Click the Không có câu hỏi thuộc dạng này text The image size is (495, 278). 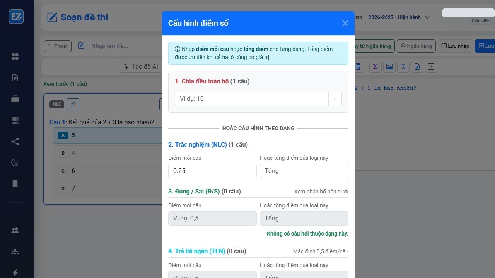point(307,234)
